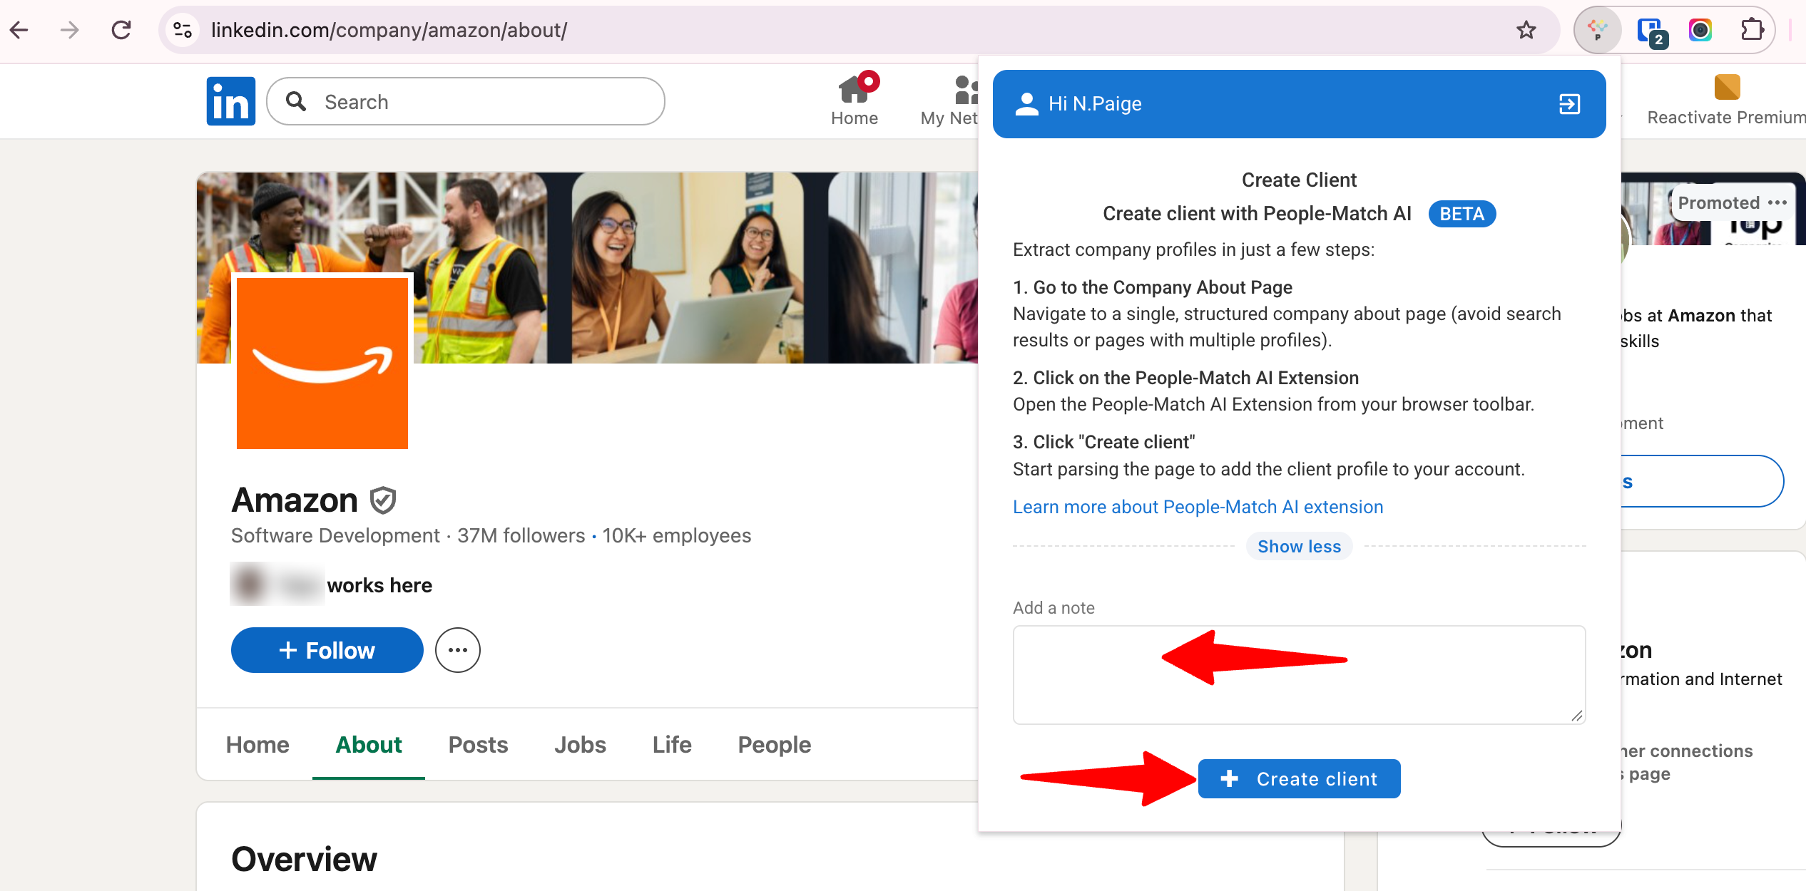This screenshot has width=1806, height=891.
Task: Log out using the extension exit icon
Action: (1569, 104)
